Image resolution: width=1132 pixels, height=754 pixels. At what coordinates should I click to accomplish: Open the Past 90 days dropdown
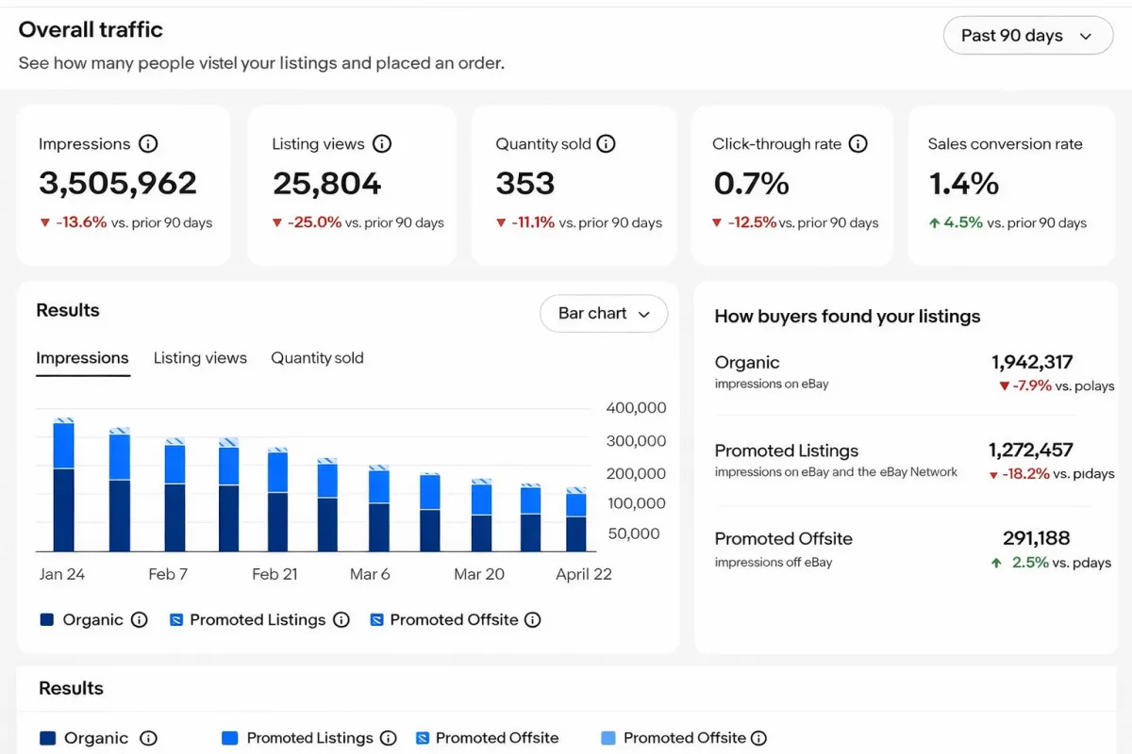click(1027, 36)
